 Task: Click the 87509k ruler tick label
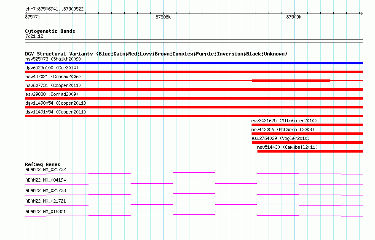294,17
